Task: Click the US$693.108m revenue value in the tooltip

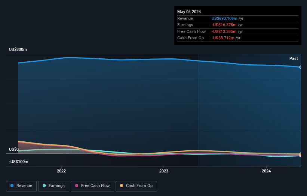Action: point(224,18)
